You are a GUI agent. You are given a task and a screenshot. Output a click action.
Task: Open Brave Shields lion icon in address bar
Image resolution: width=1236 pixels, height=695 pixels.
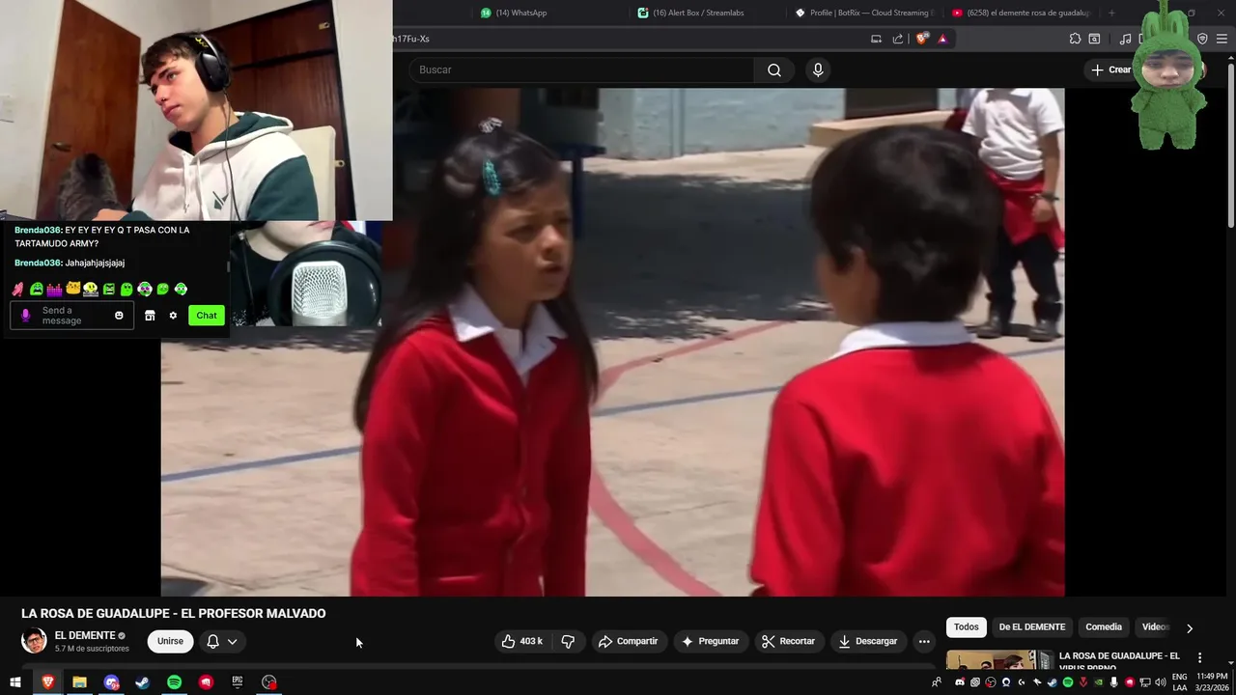pos(923,39)
